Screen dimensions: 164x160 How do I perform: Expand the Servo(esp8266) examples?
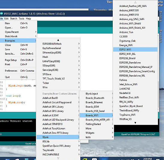(58, 70)
